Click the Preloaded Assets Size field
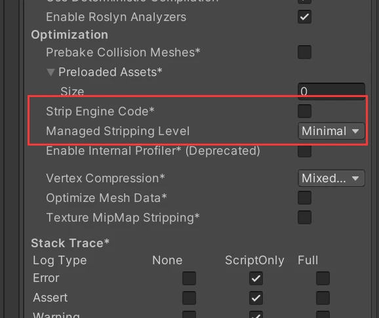 331,91
